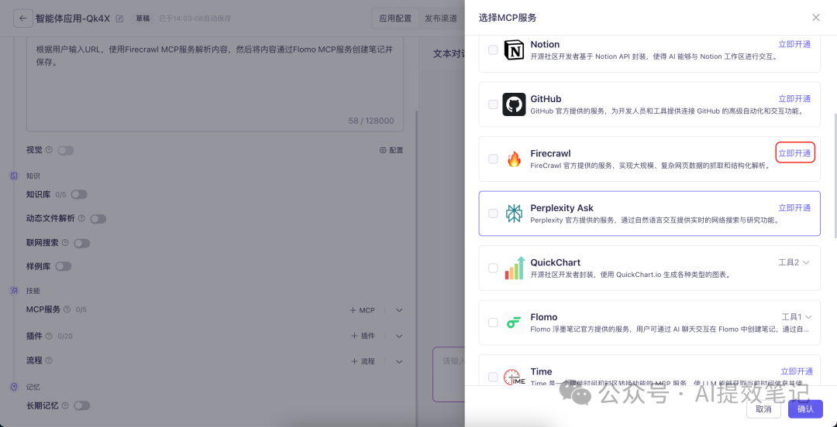Enable the 联网搜索 switch
This screenshot has height=427, width=837.
point(81,243)
